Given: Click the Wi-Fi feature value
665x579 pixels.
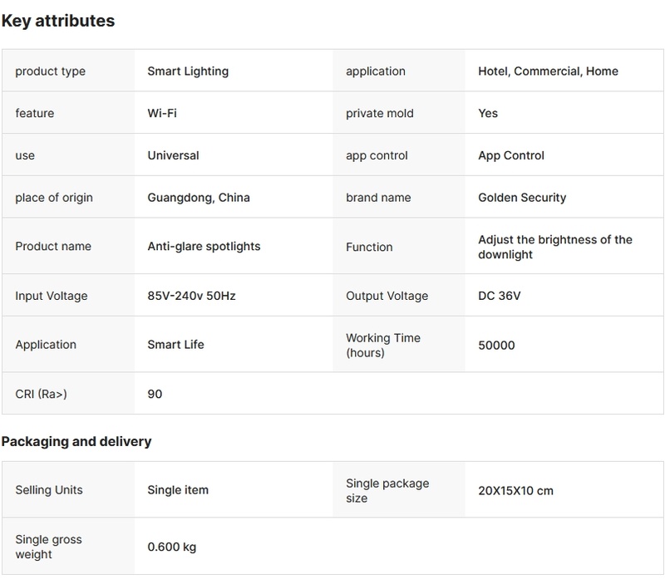Looking at the screenshot, I should tap(162, 113).
